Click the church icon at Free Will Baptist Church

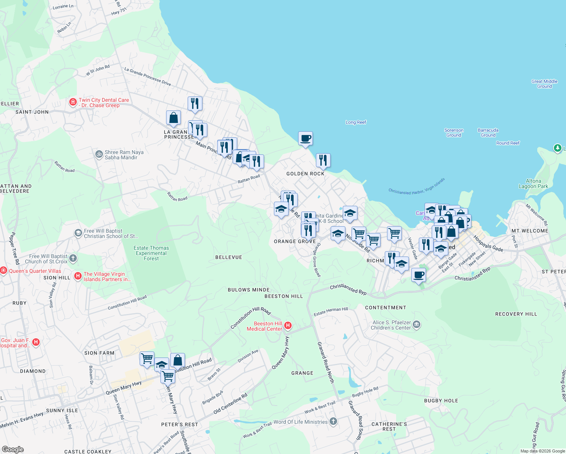pyautogui.click(x=72, y=258)
